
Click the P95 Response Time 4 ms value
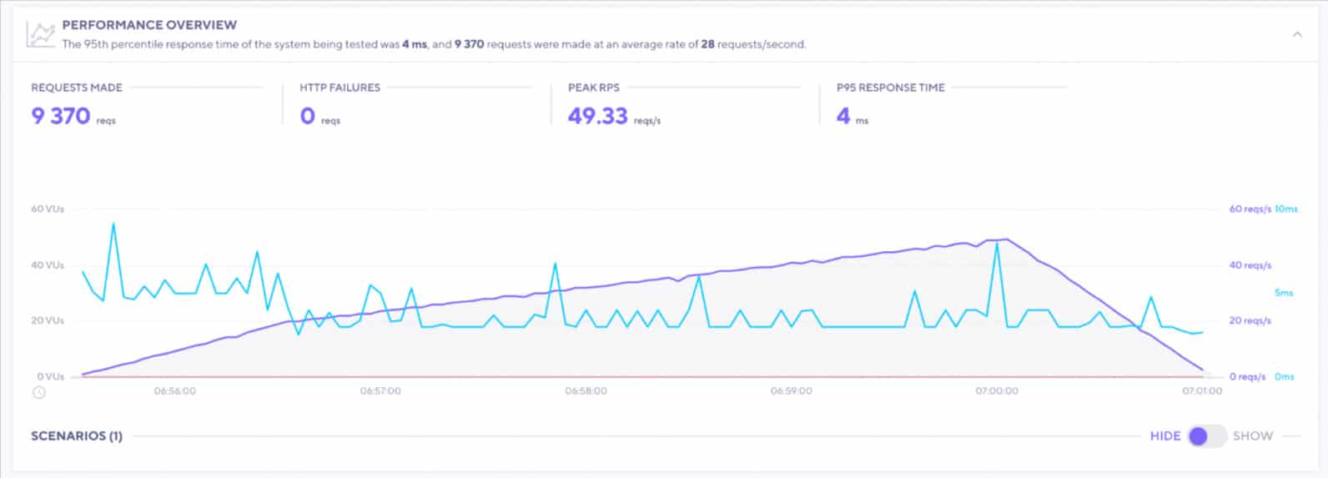(x=843, y=116)
